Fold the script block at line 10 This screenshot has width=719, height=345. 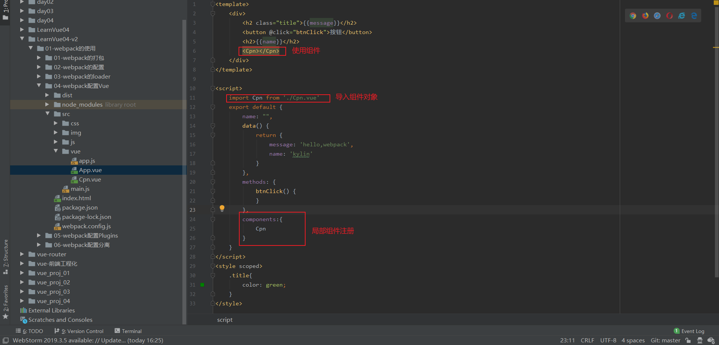pos(213,88)
